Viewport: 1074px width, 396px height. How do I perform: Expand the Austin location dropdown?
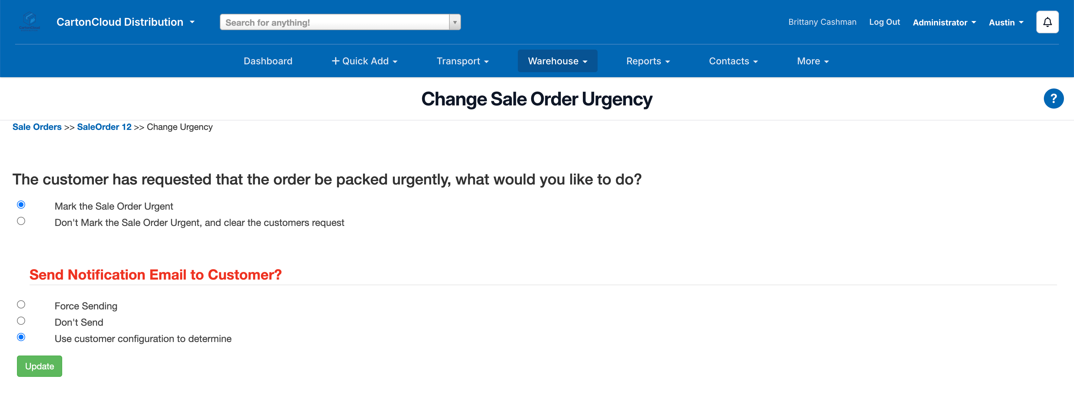[1006, 23]
